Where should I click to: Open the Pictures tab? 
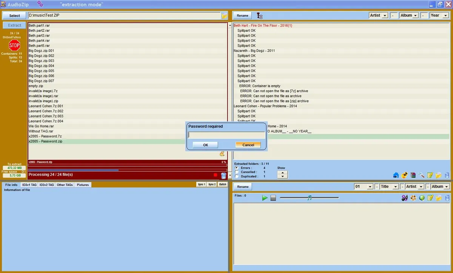coord(82,185)
